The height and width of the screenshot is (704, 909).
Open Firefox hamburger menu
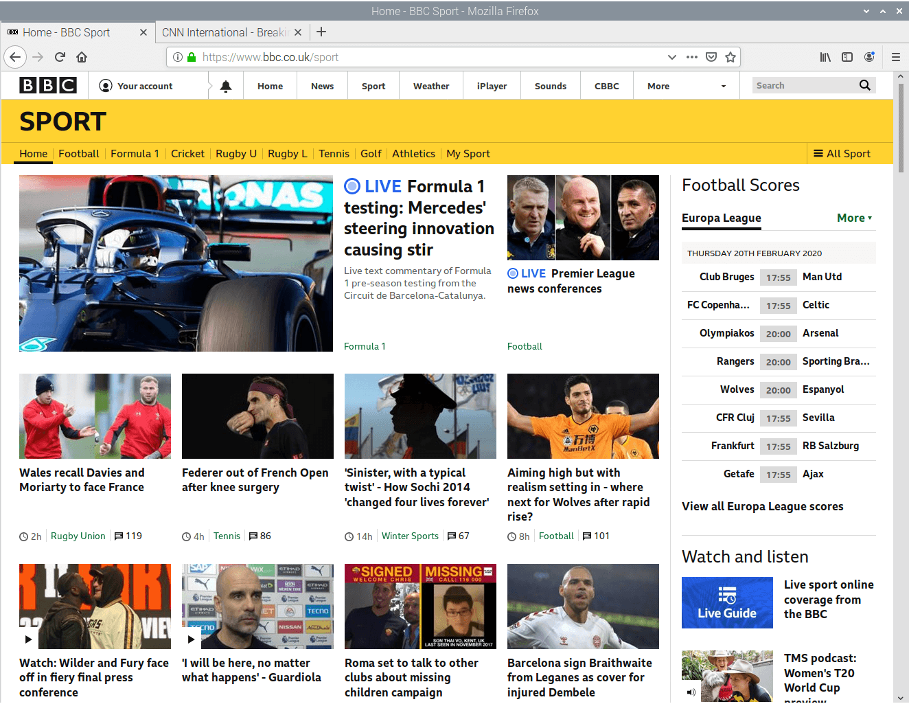tap(896, 57)
